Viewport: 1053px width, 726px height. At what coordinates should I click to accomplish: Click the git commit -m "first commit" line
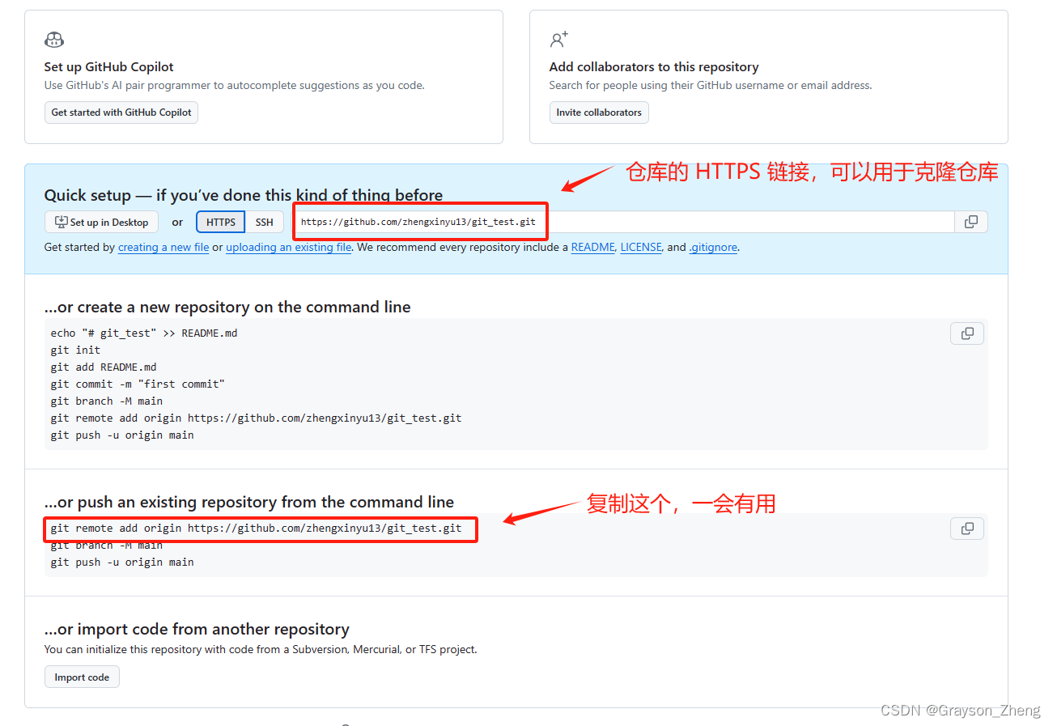138,384
